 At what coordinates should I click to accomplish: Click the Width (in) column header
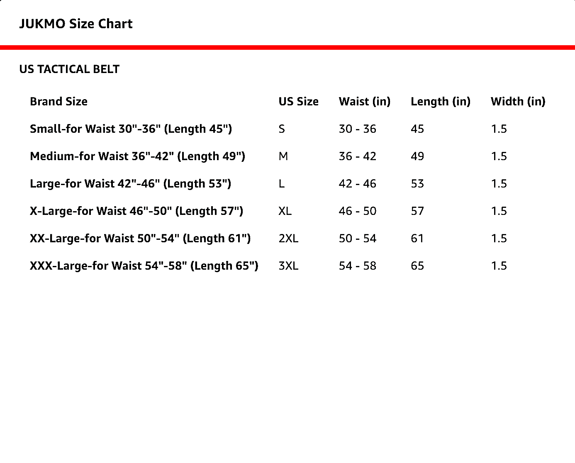point(518,102)
